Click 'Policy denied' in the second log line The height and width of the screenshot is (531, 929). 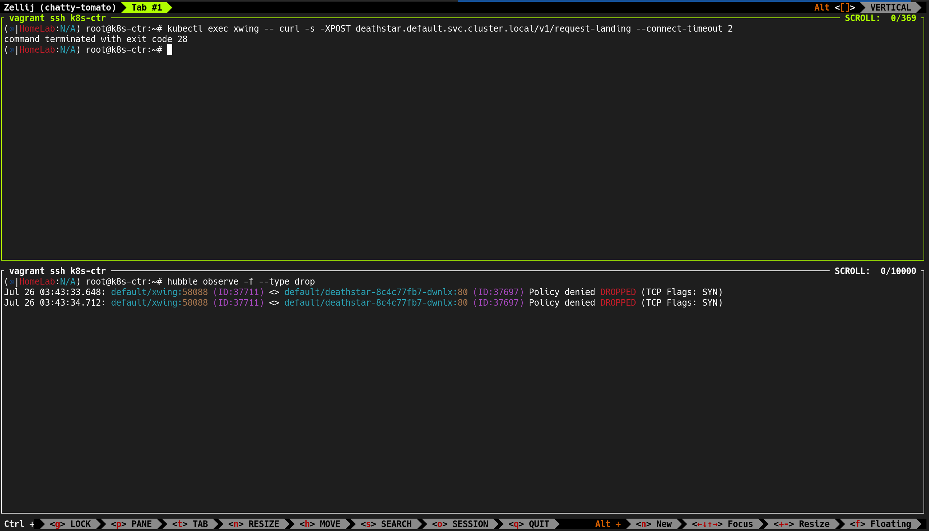[562, 303]
